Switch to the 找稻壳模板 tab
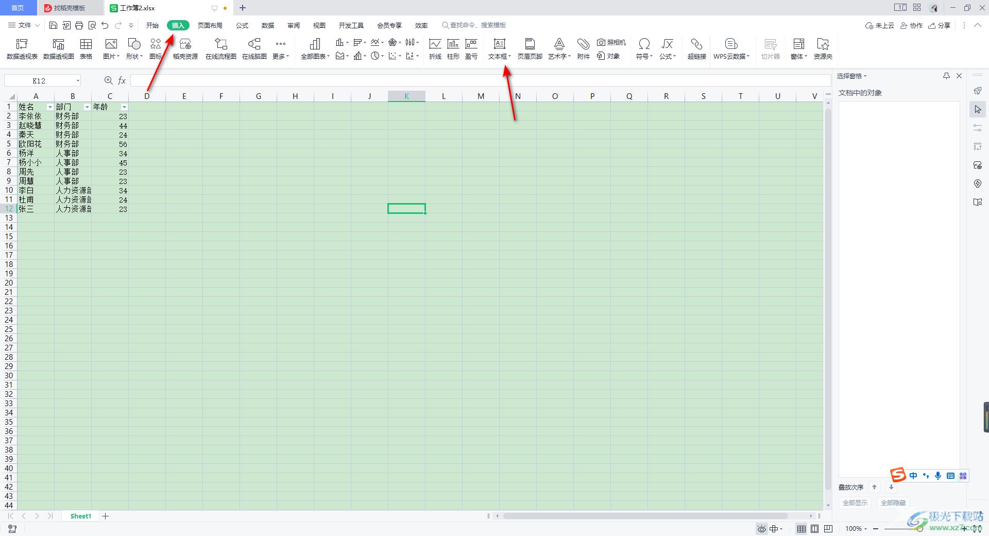989x536 pixels. (69, 8)
